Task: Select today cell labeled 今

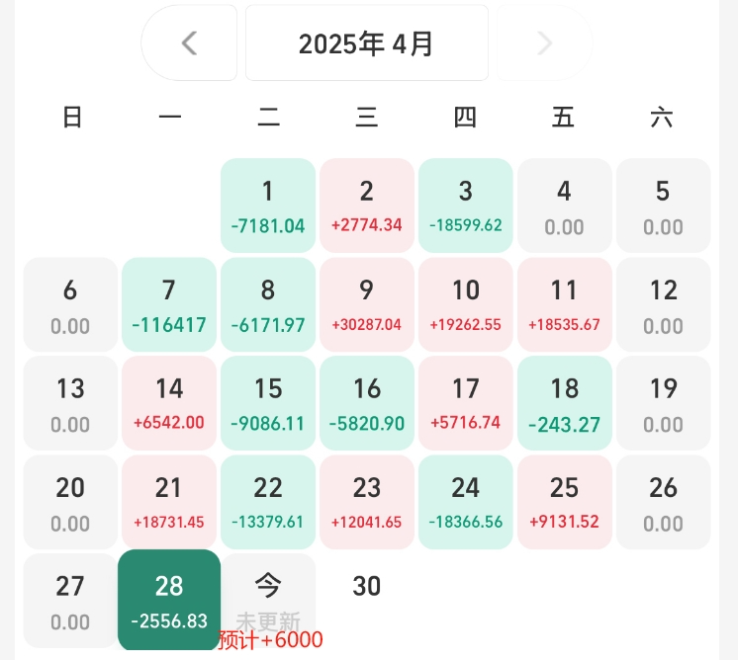Action: (268, 601)
